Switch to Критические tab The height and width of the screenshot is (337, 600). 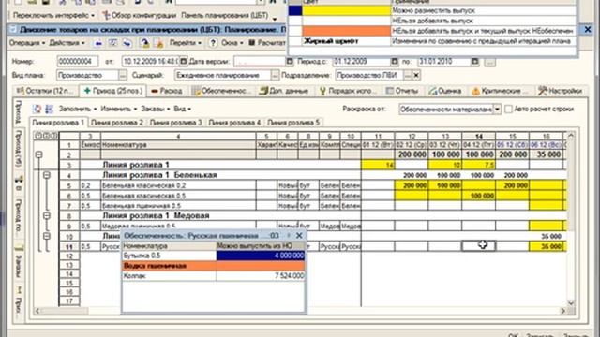(x=500, y=91)
